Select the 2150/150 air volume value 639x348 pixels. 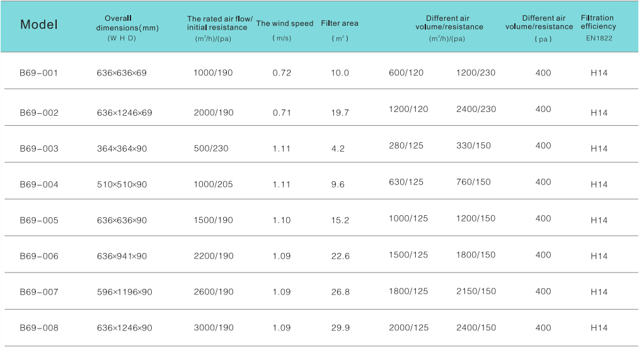pyautogui.click(x=476, y=291)
